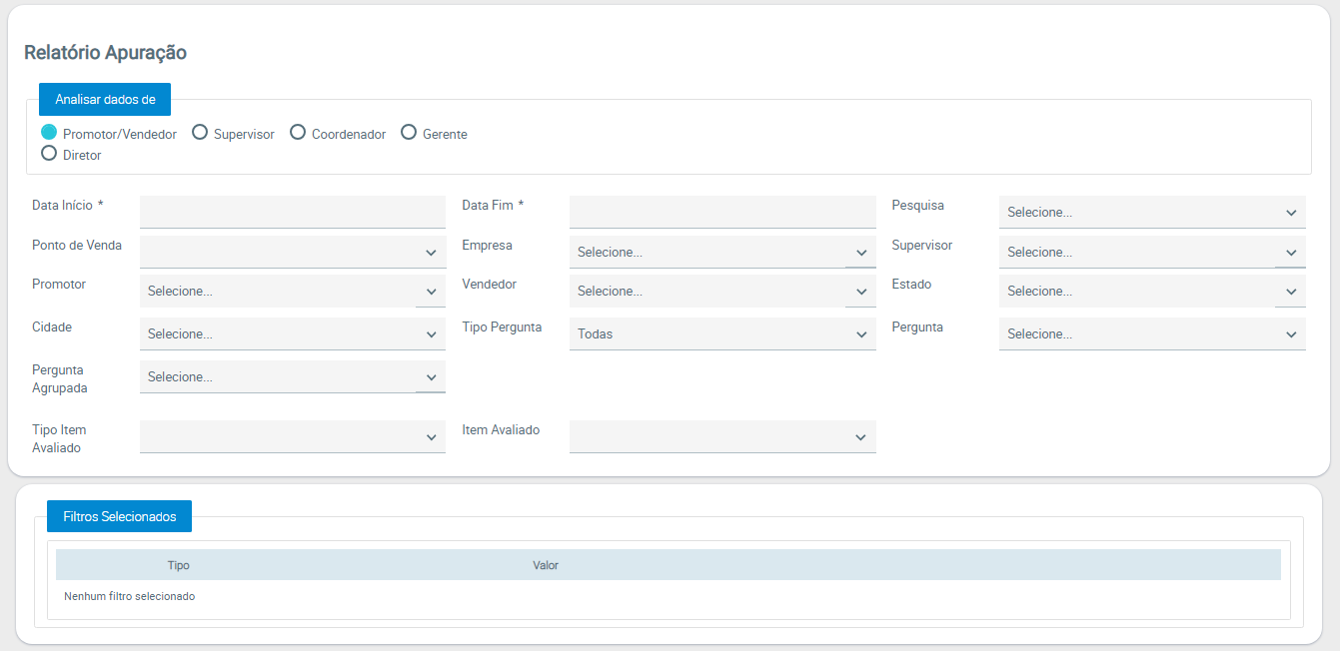Click the Filtros Selecionados tab label
The image size is (1340, 651).
coord(119,516)
